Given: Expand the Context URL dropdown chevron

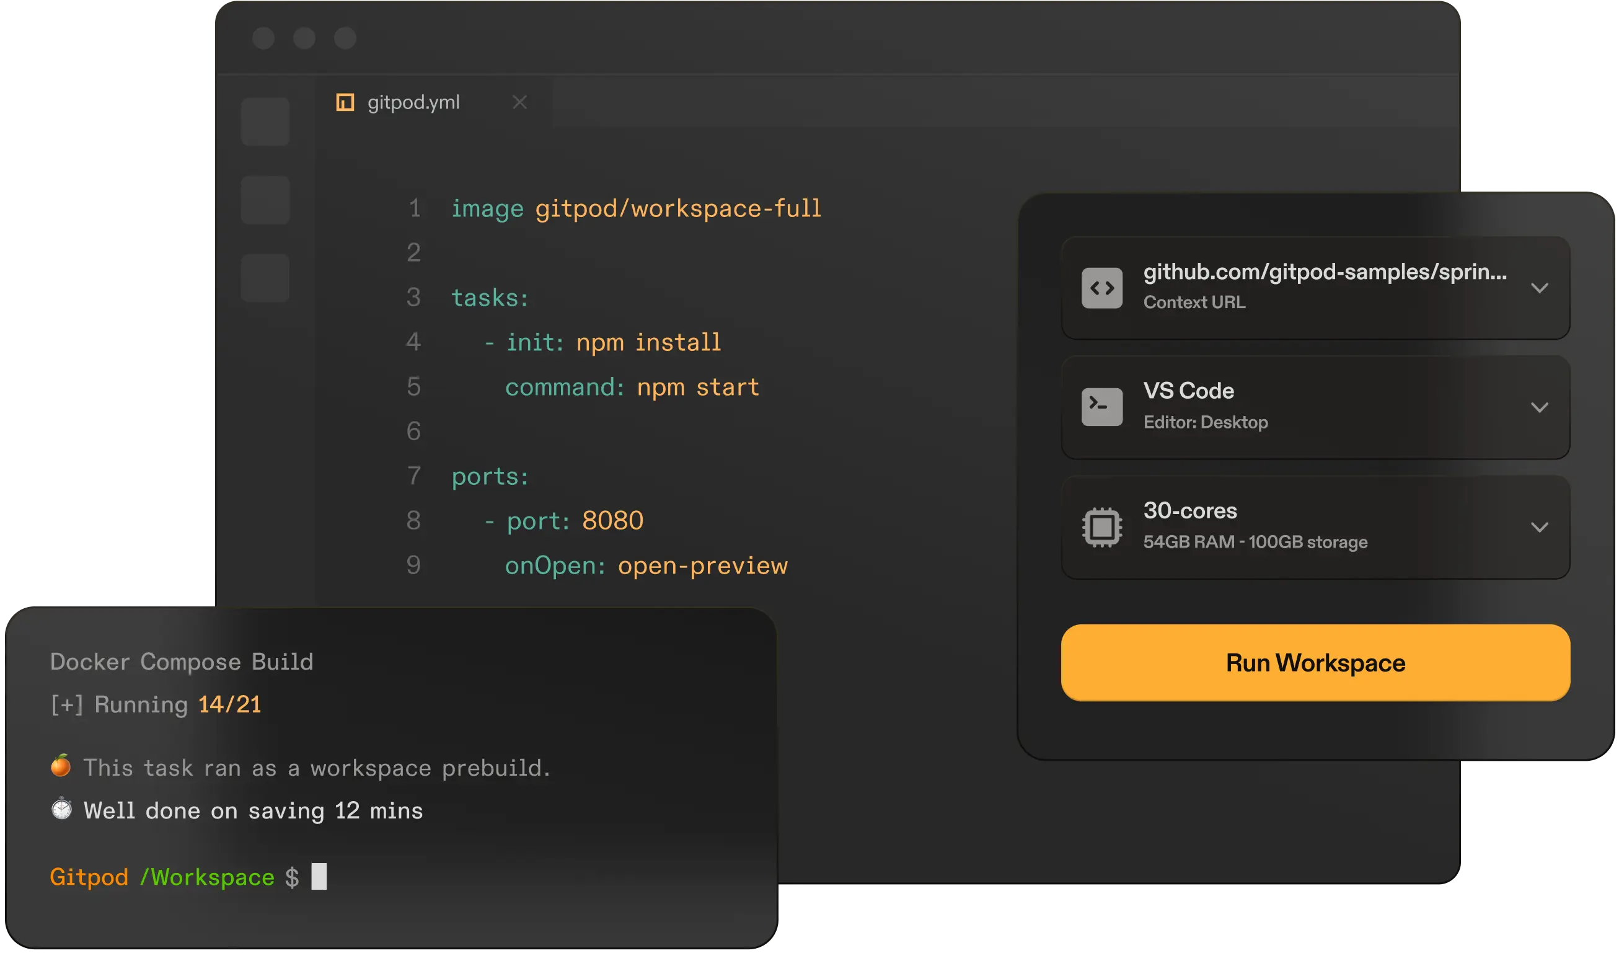Looking at the screenshot, I should point(1539,288).
